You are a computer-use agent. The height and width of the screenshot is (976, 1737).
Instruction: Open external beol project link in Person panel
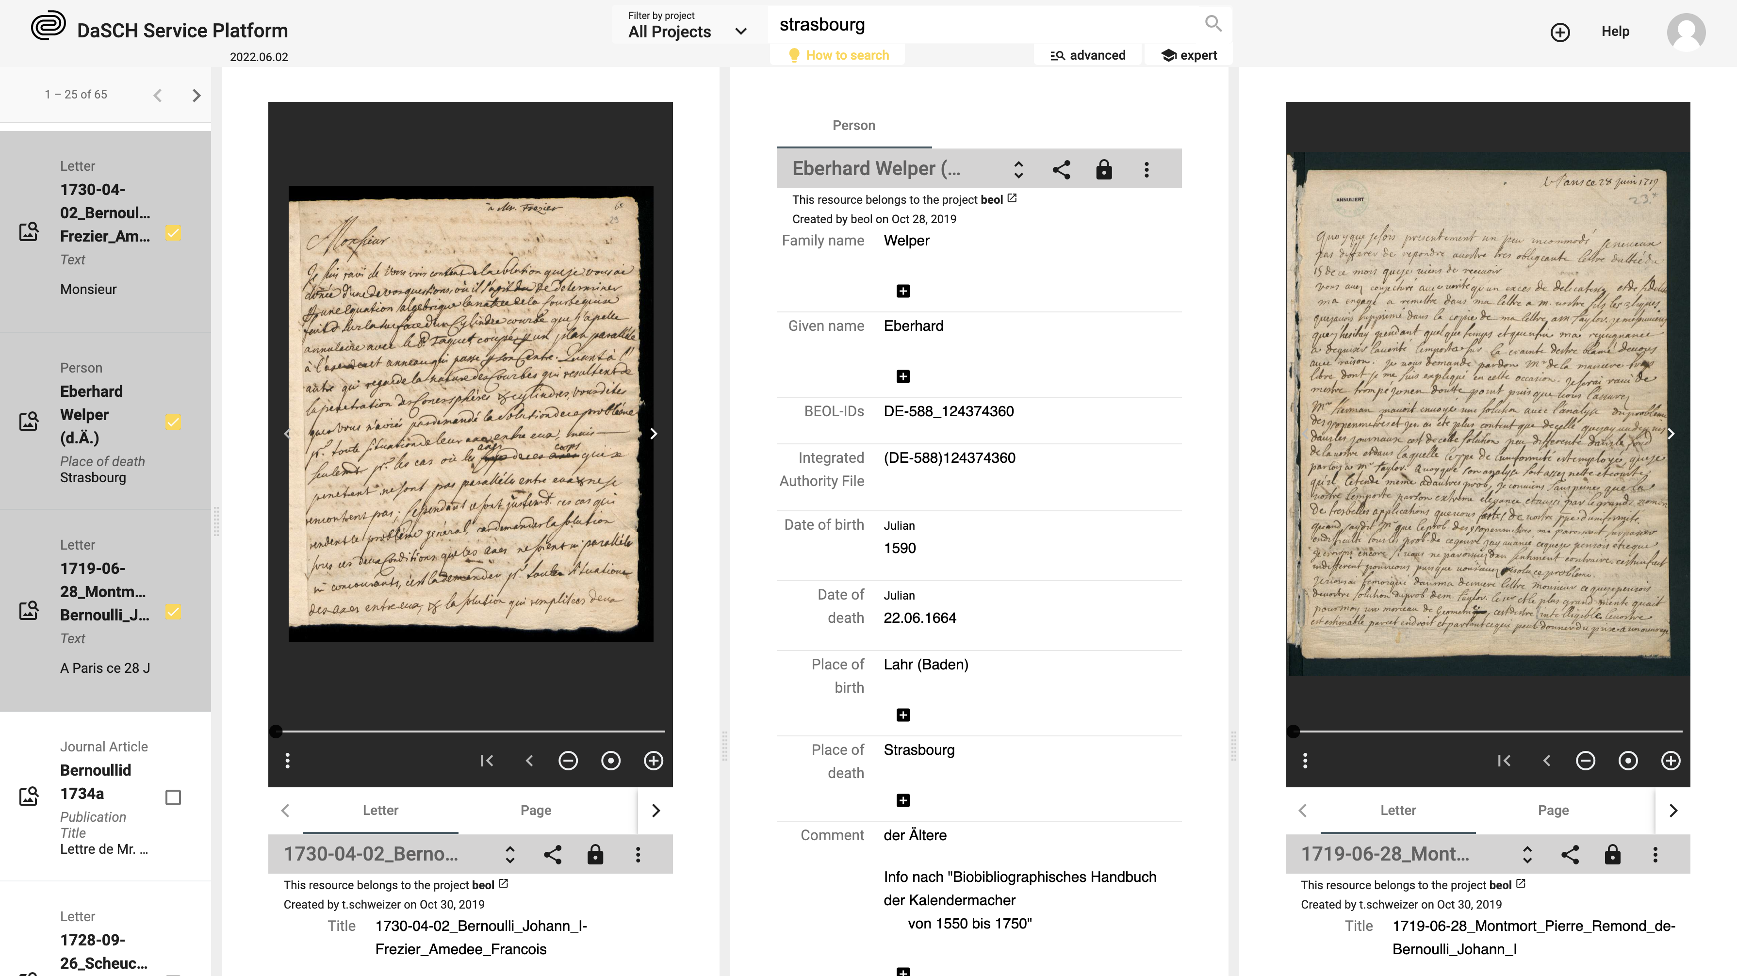1012,199
